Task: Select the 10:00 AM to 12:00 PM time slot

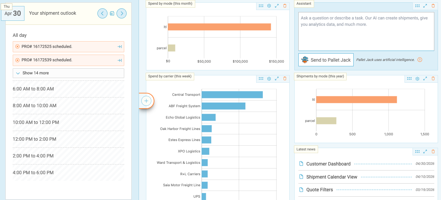Action: click(68, 122)
